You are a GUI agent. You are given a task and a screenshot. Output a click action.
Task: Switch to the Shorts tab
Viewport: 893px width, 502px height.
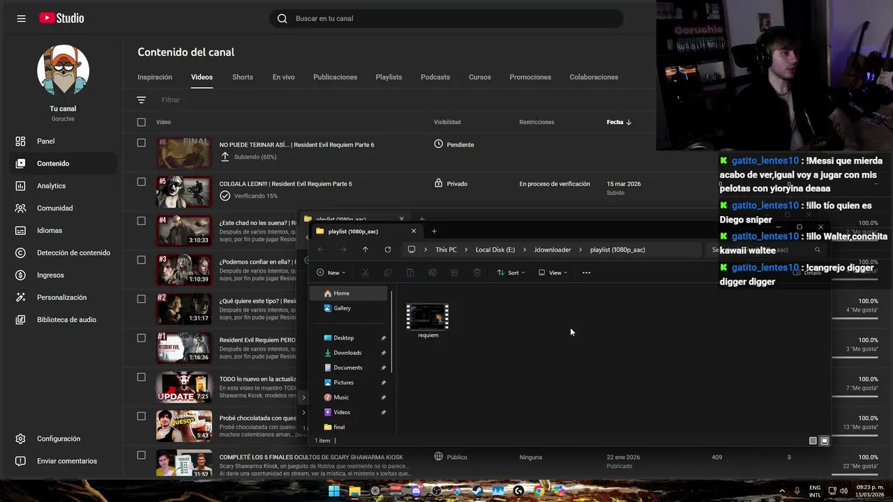(x=243, y=77)
